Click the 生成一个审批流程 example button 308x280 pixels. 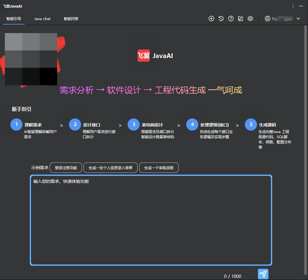(x=159, y=167)
